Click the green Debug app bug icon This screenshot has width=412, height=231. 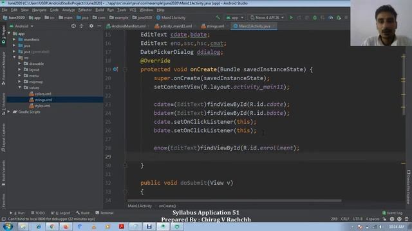click(315, 17)
